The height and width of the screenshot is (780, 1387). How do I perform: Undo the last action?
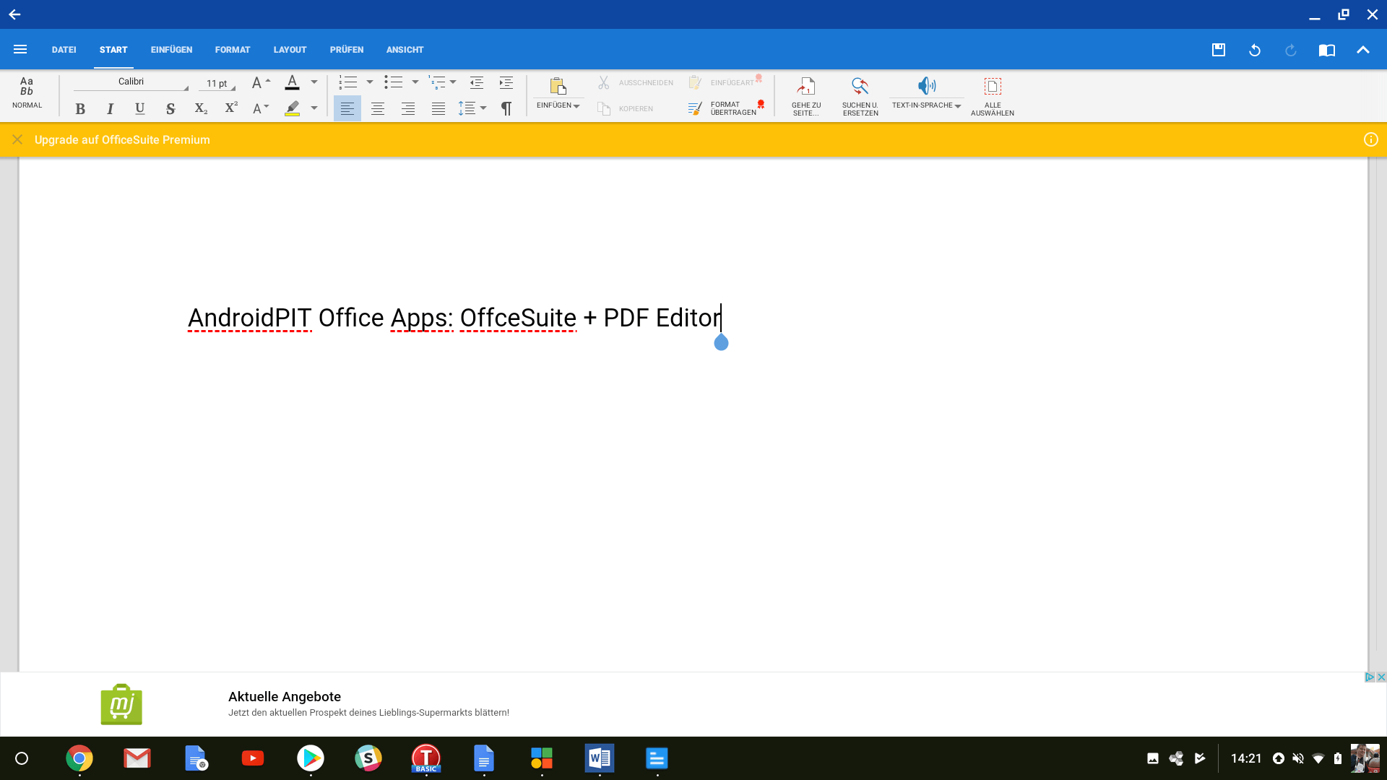point(1255,49)
